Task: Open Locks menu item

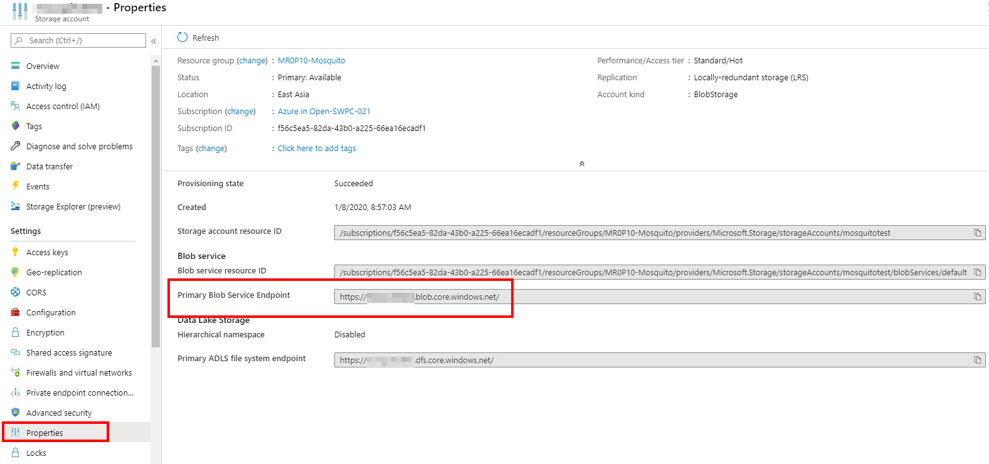Action: pyautogui.click(x=36, y=453)
